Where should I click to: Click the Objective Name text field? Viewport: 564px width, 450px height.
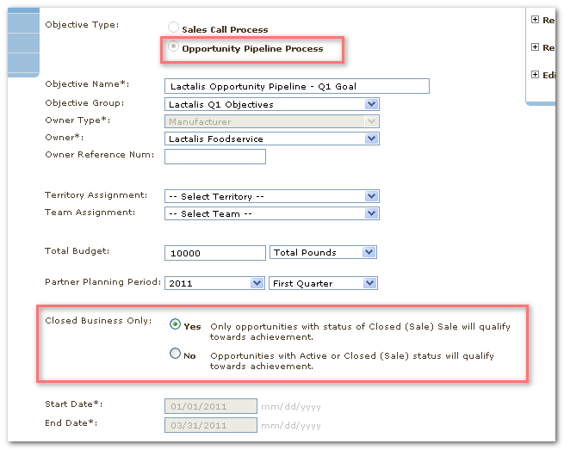click(x=296, y=86)
